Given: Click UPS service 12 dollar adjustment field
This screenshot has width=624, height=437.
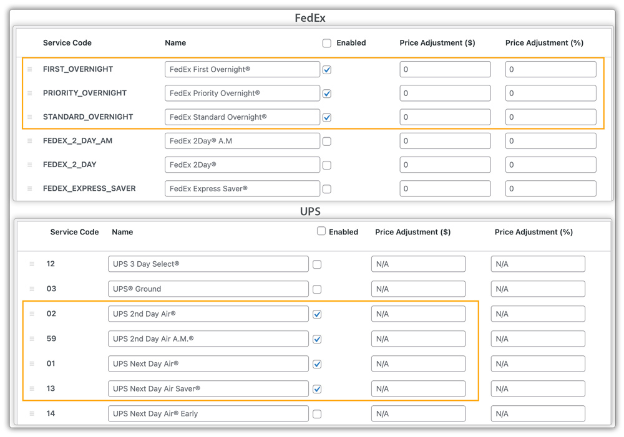Looking at the screenshot, I should click(418, 264).
